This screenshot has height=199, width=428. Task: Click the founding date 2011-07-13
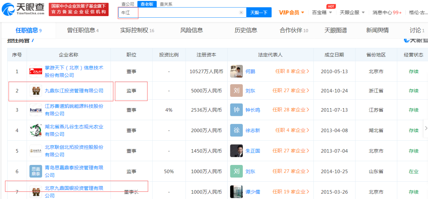coord(334,110)
